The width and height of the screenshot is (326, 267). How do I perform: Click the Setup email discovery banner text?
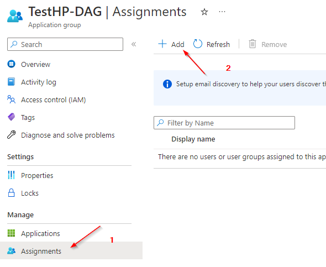click(x=251, y=84)
